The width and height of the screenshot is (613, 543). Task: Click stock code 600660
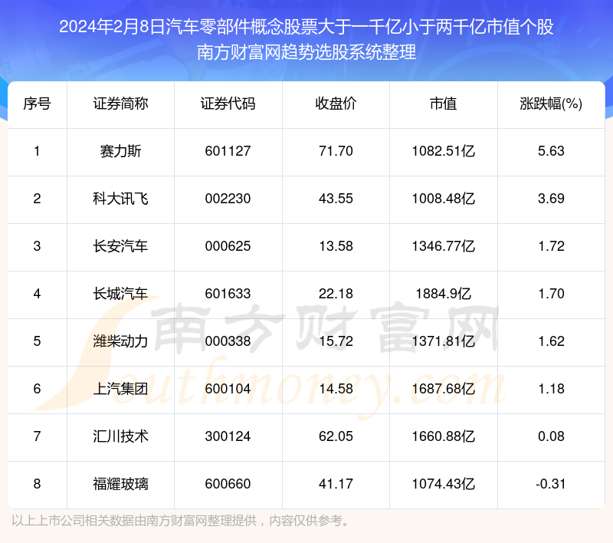click(228, 484)
